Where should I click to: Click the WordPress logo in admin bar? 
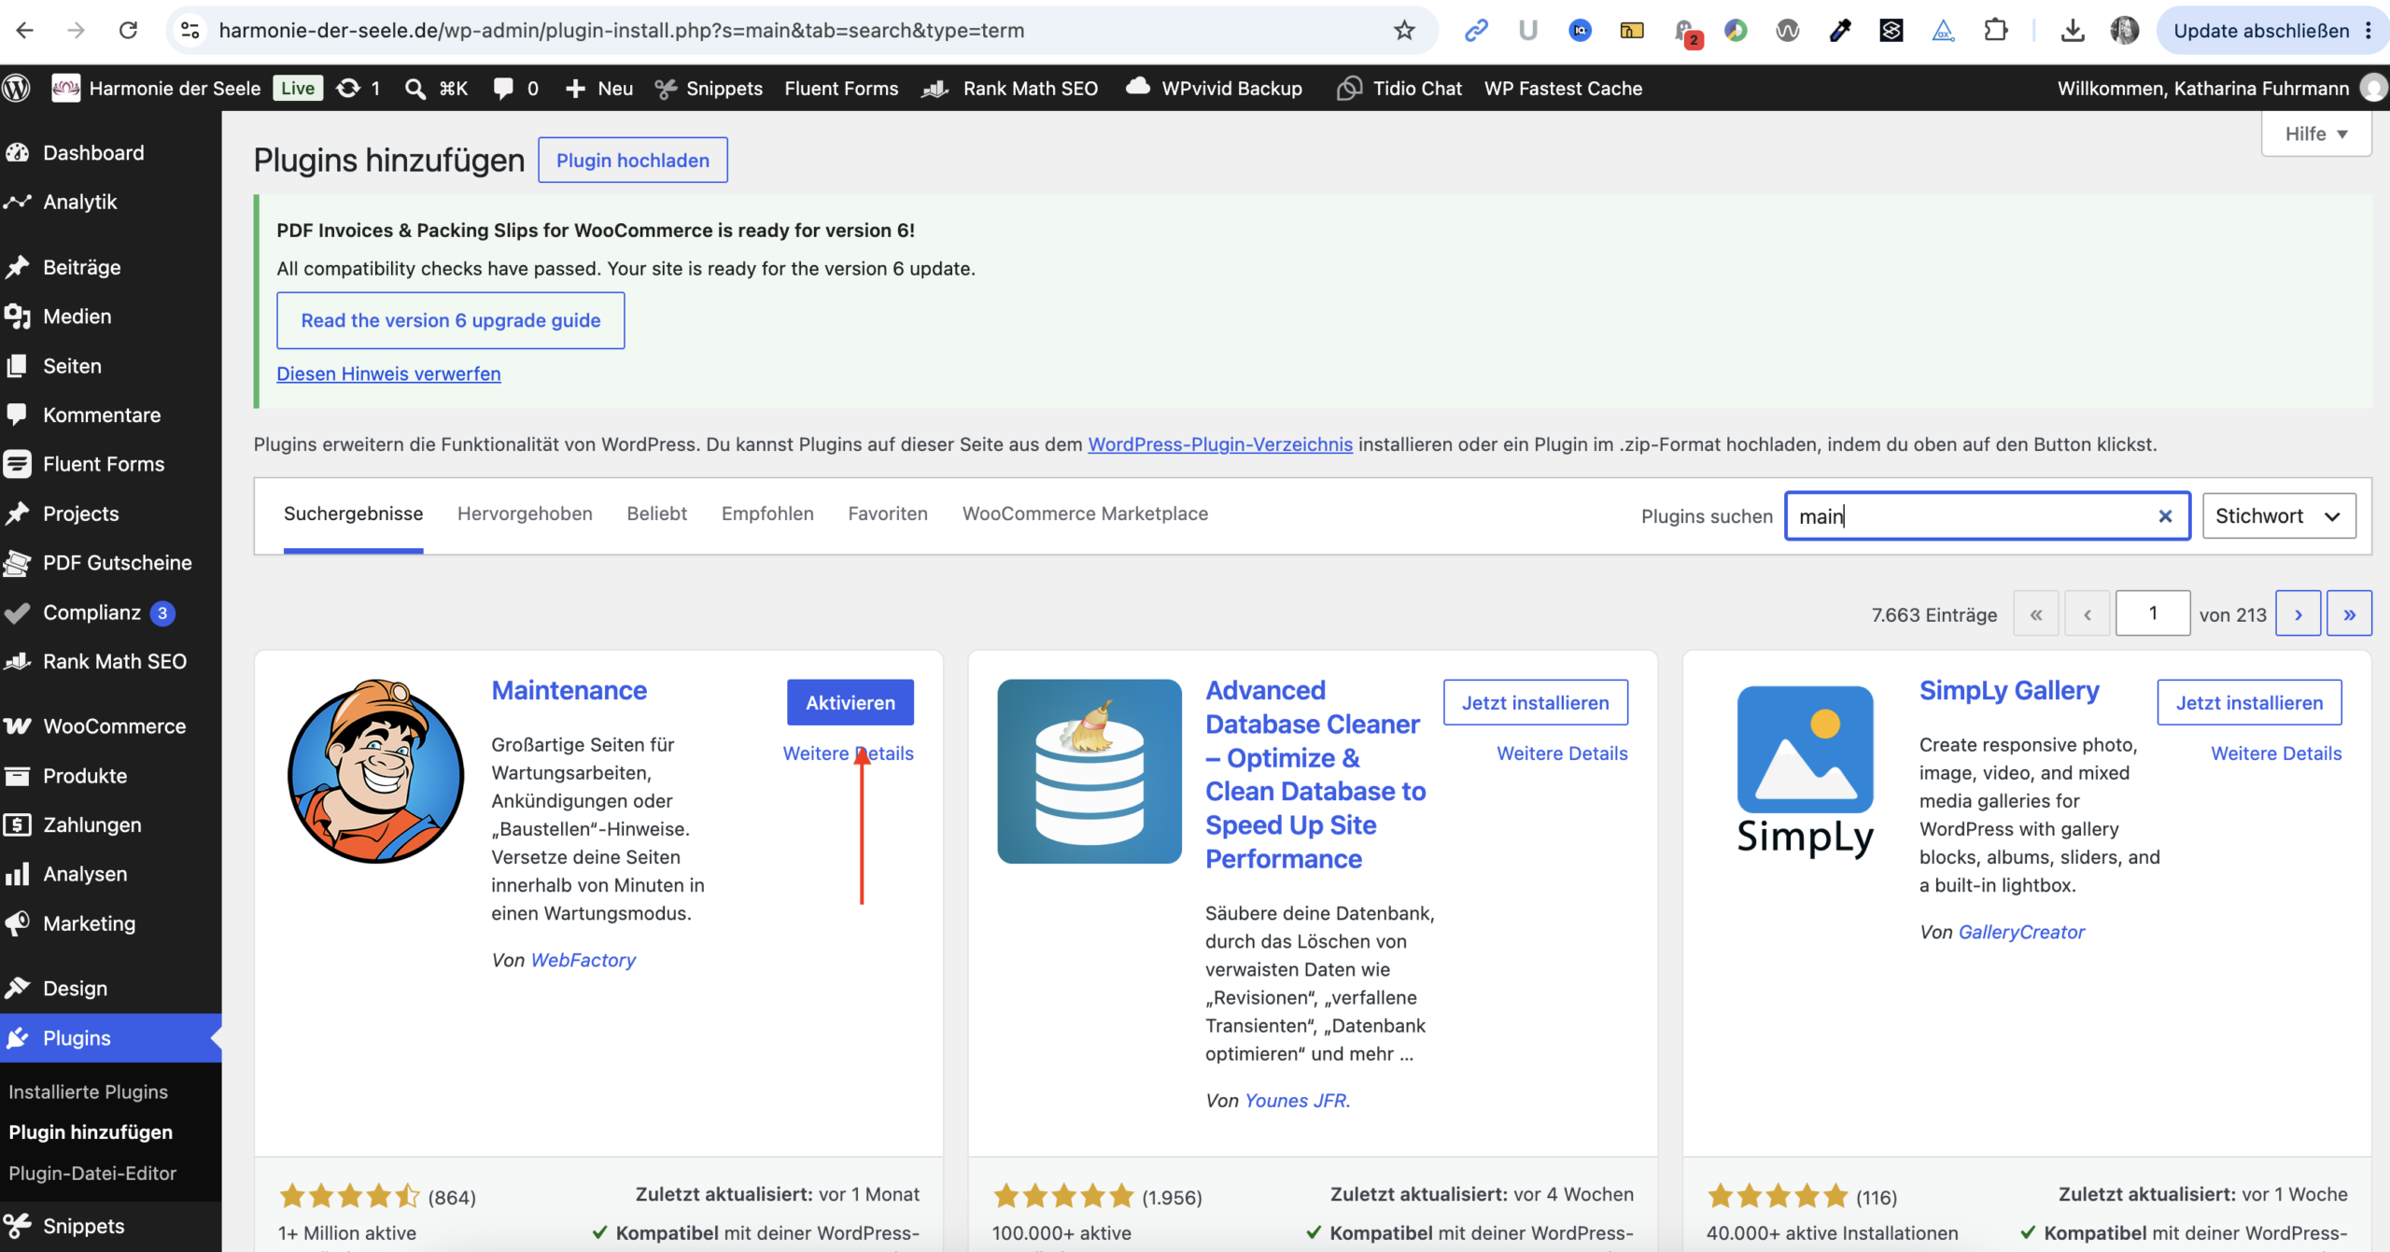(17, 88)
